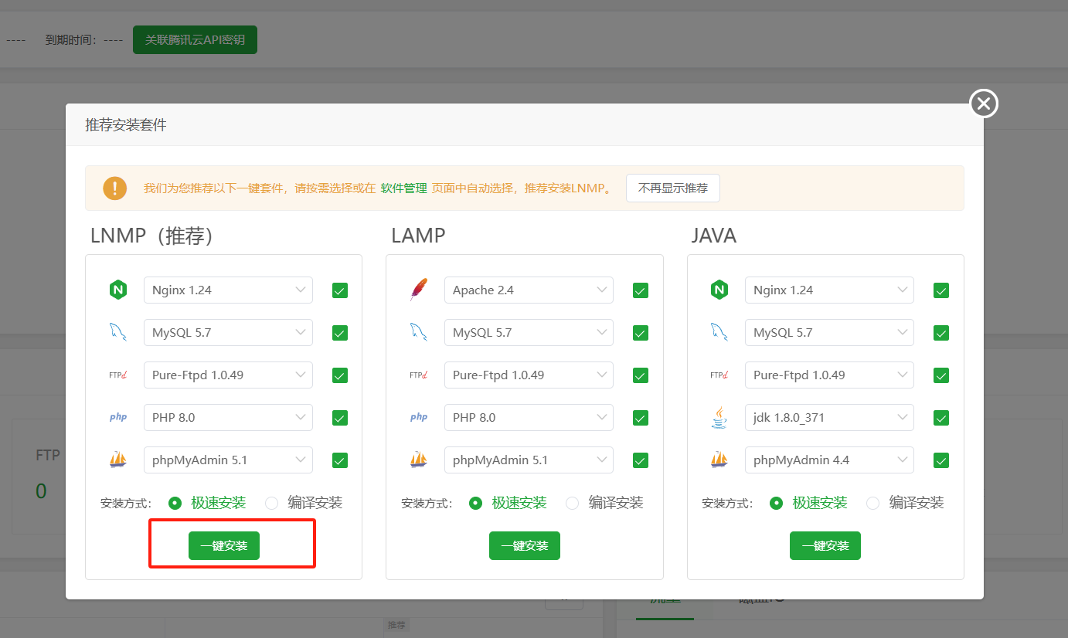Open MySQL 5.7 version dropdown in LNMP
1068x638 pixels.
click(228, 333)
